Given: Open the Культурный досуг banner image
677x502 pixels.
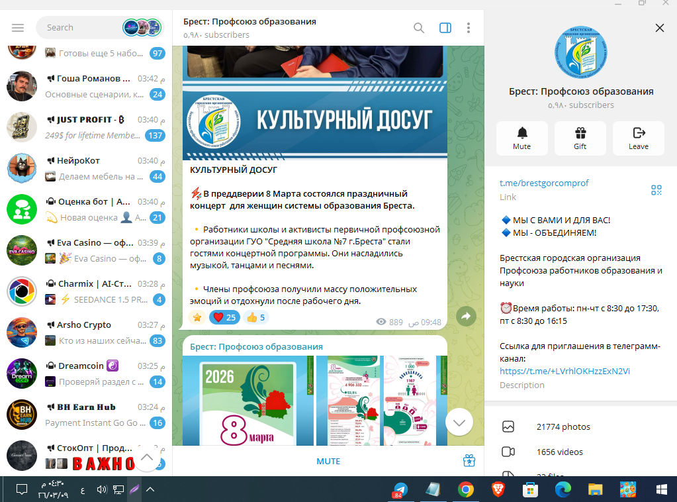Looking at the screenshot, I should (315, 121).
